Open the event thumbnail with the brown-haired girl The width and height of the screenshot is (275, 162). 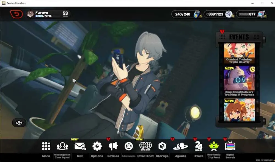pyautogui.click(x=239, y=110)
